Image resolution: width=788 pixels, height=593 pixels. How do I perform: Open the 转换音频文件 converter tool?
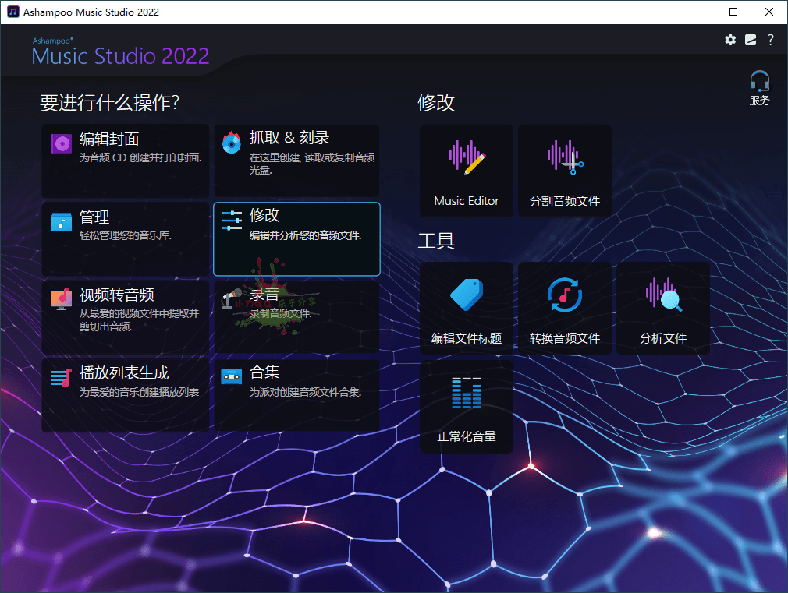[x=565, y=309]
